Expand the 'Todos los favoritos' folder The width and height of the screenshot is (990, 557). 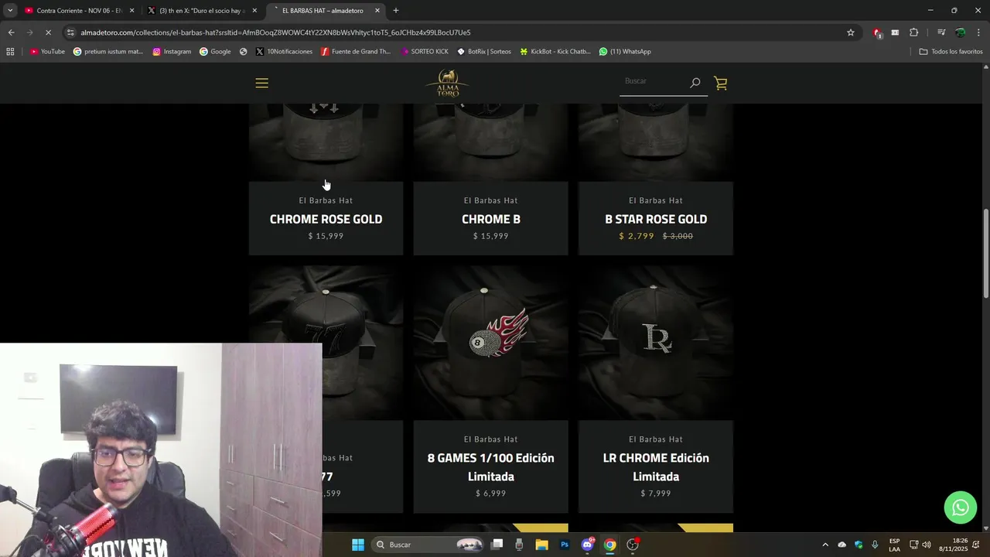click(951, 52)
